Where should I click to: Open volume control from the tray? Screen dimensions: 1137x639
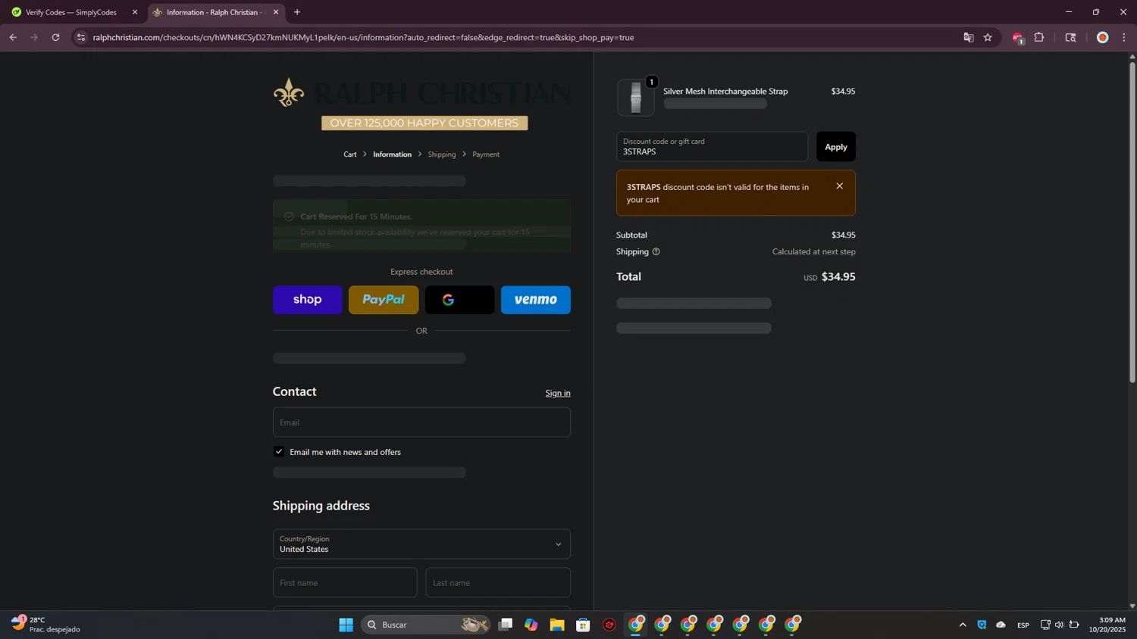coord(1060,625)
